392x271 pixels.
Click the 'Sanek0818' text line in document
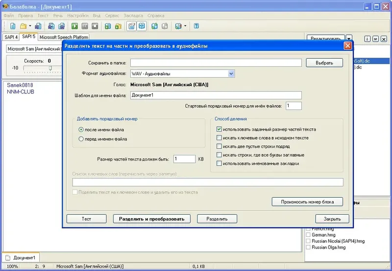click(x=20, y=85)
